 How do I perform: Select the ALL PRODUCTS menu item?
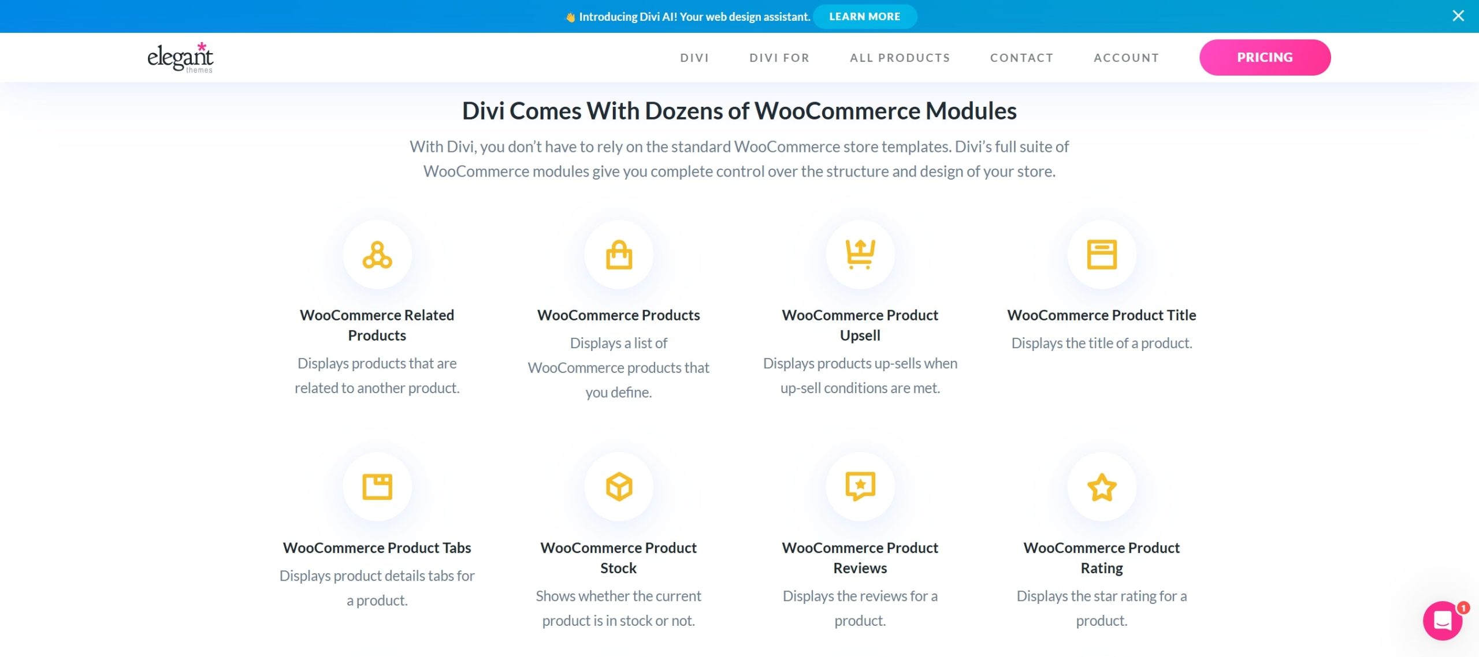coord(900,57)
